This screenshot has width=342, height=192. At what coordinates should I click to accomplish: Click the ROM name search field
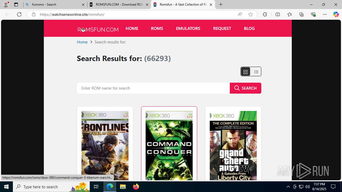[153, 88]
